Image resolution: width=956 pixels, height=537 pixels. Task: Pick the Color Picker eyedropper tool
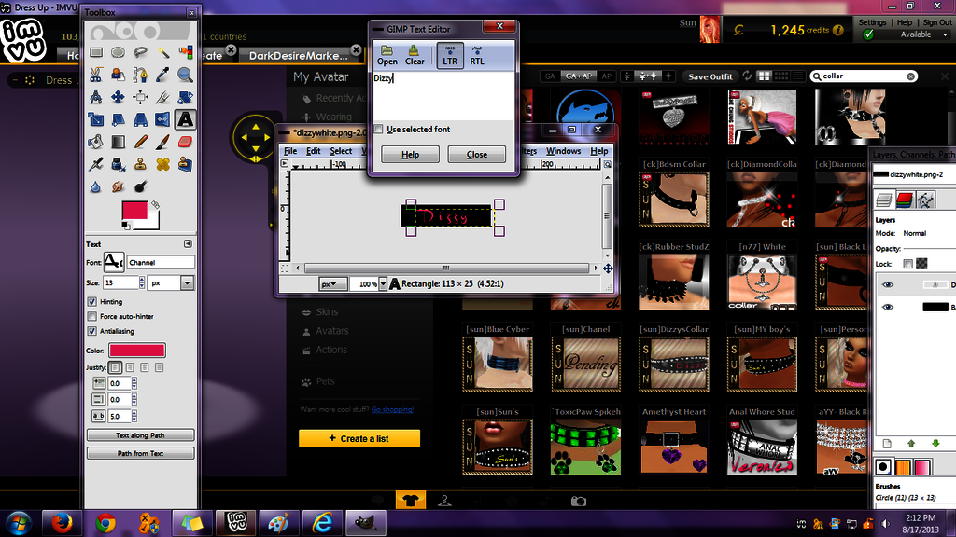click(162, 75)
